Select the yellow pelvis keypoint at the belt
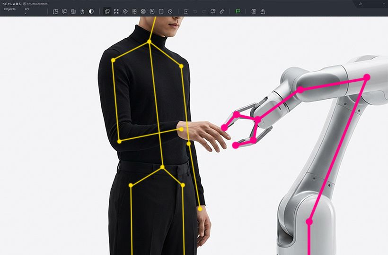This screenshot has height=255, width=388. click(x=162, y=167)
